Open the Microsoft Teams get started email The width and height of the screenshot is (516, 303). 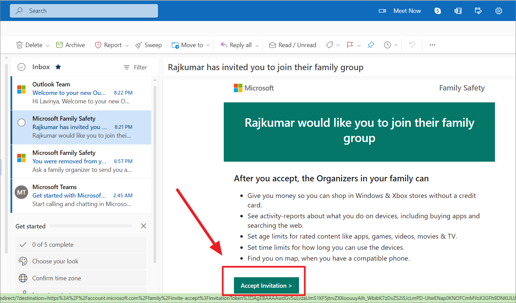(x=81, y=196)
